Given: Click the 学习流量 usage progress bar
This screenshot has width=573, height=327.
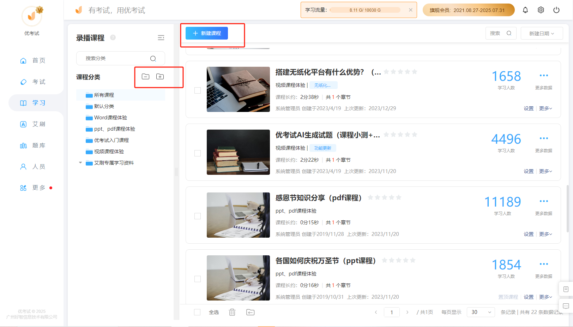Looking at the screenshot, I should pos(365,10).
